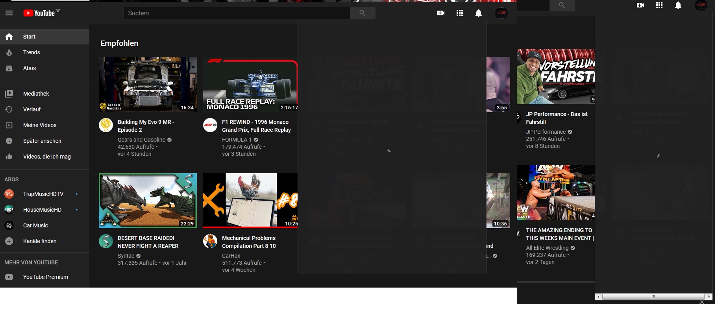Click the Start home icon
Screen dimensions: 716x310
point(9,37)
